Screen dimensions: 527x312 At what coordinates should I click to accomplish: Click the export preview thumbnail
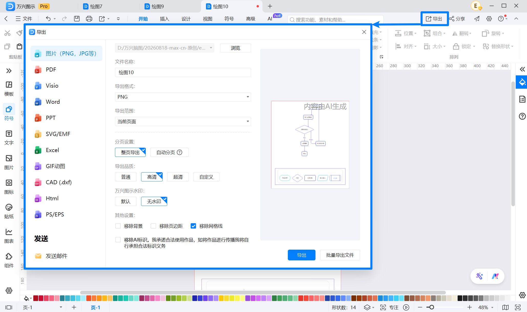point(310,145)
